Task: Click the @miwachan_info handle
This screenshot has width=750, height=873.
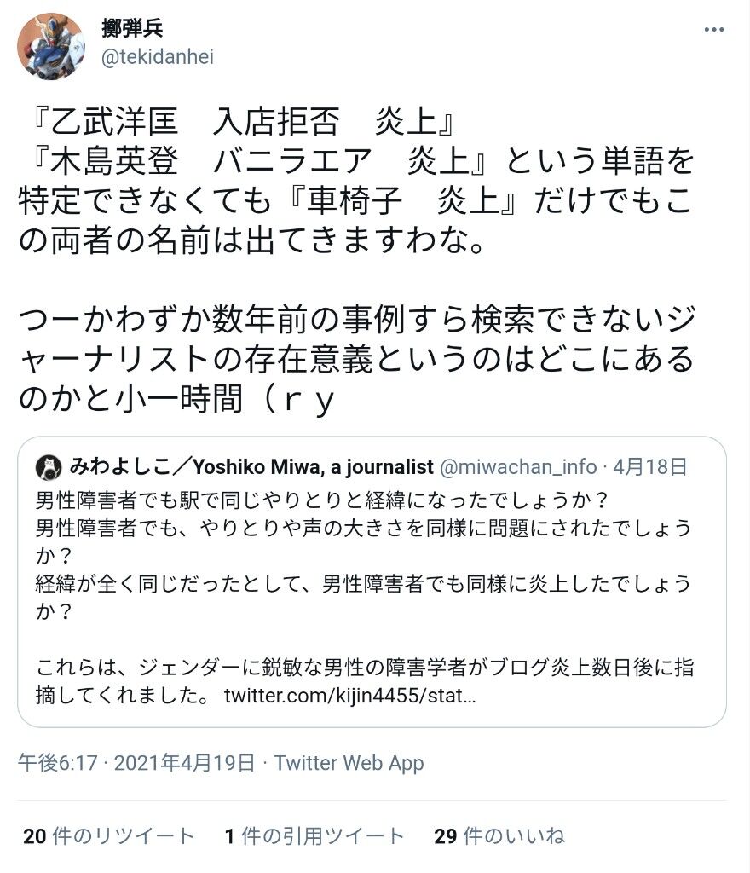Action: point(518,467)
